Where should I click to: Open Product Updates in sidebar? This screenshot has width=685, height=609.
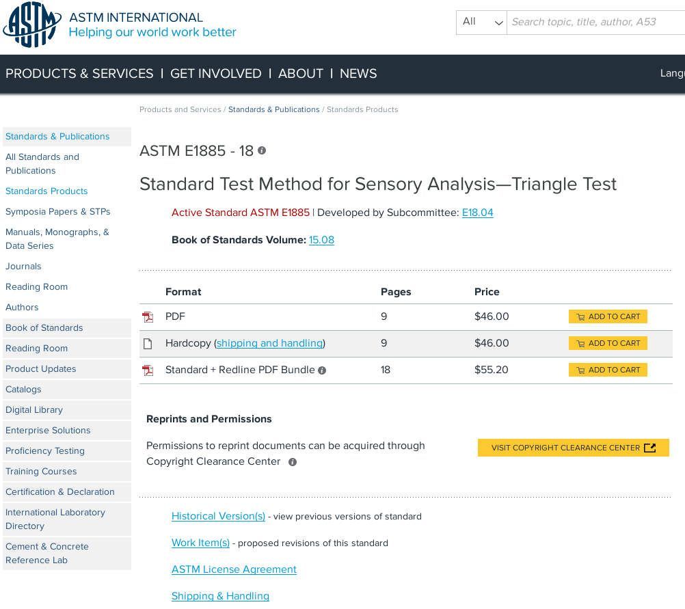(66, 368)
